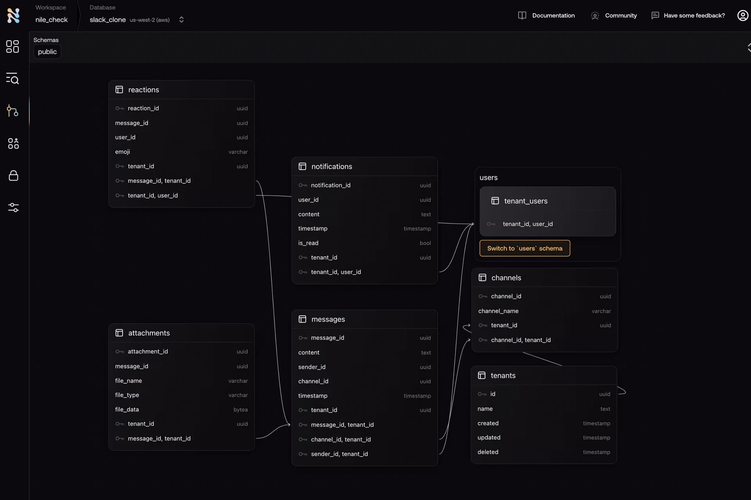This screenshot has height=500, width=751.
Task: Collapse the side panel chevron at right edge
Action: pyautogui.click(x=748, y=48)
